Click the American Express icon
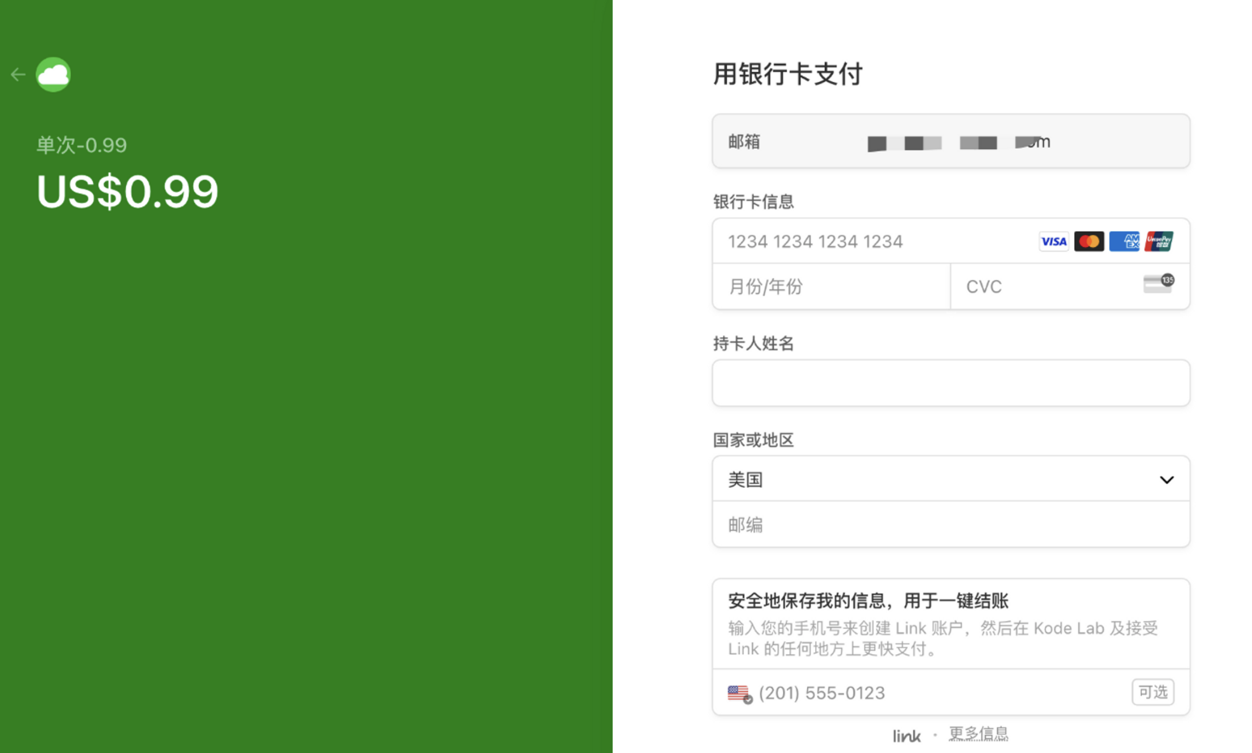The image size is (1252, 753). pos(1124,241)
